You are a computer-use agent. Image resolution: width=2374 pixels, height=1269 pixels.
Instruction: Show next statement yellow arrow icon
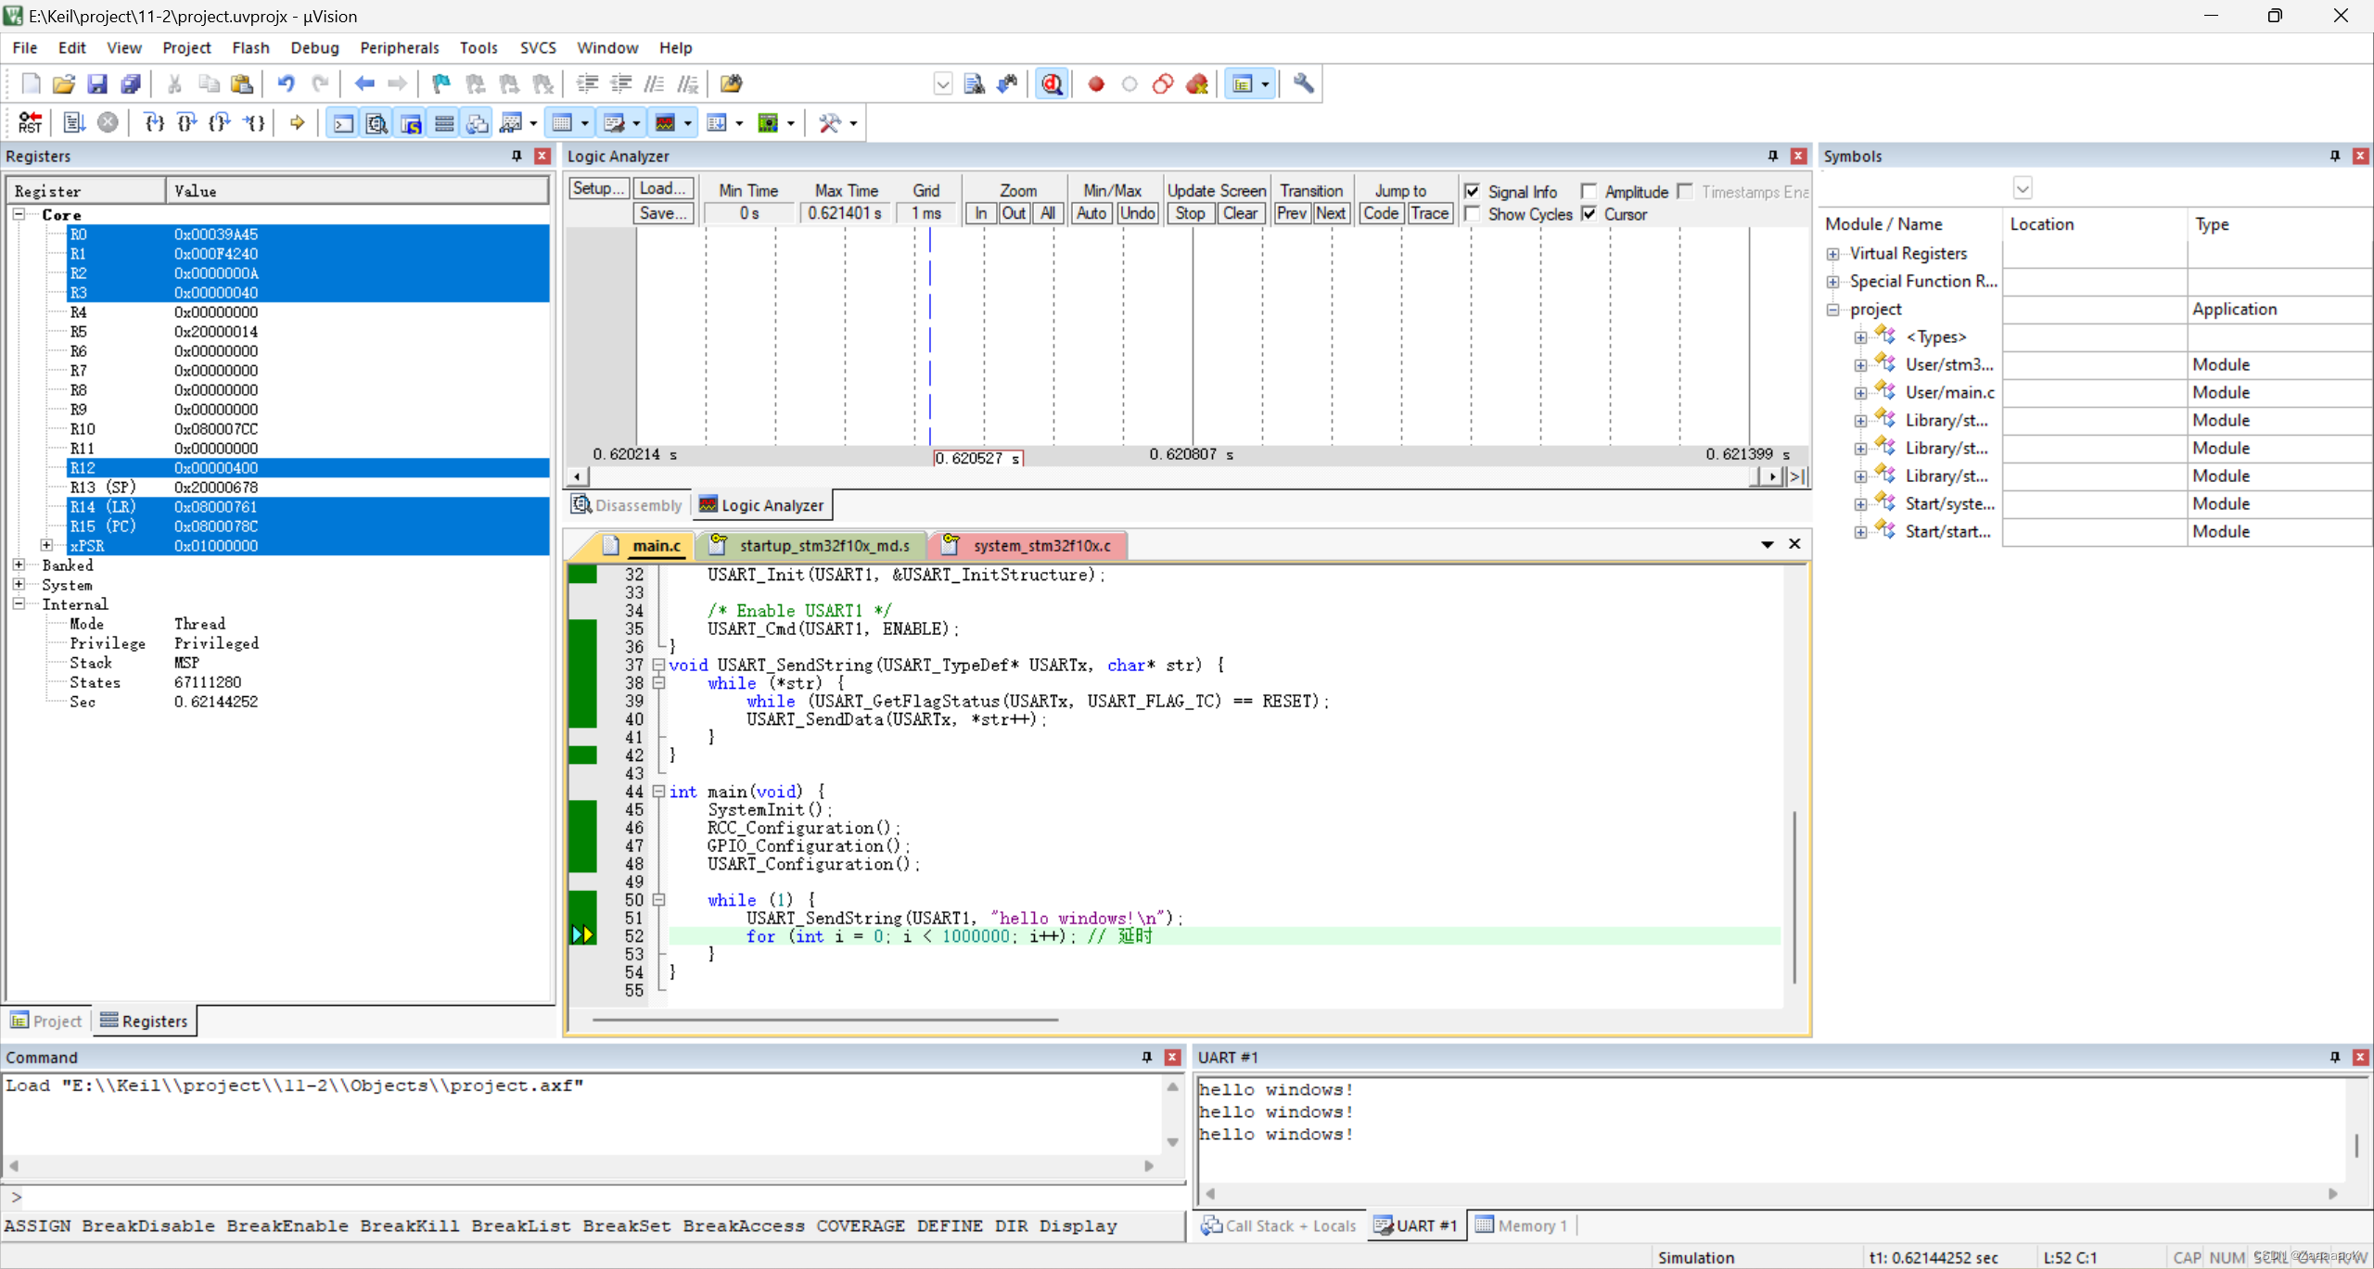pos(297,122)
